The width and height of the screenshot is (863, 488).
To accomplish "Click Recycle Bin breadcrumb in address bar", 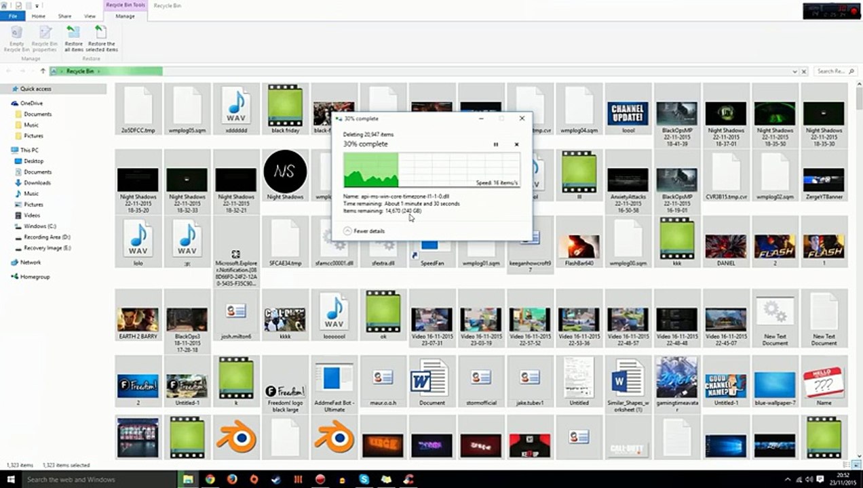I will [x=80, y=71].
